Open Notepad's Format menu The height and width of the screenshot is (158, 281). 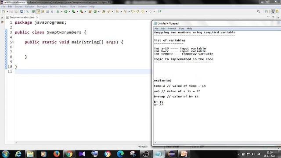pos(172,29)
